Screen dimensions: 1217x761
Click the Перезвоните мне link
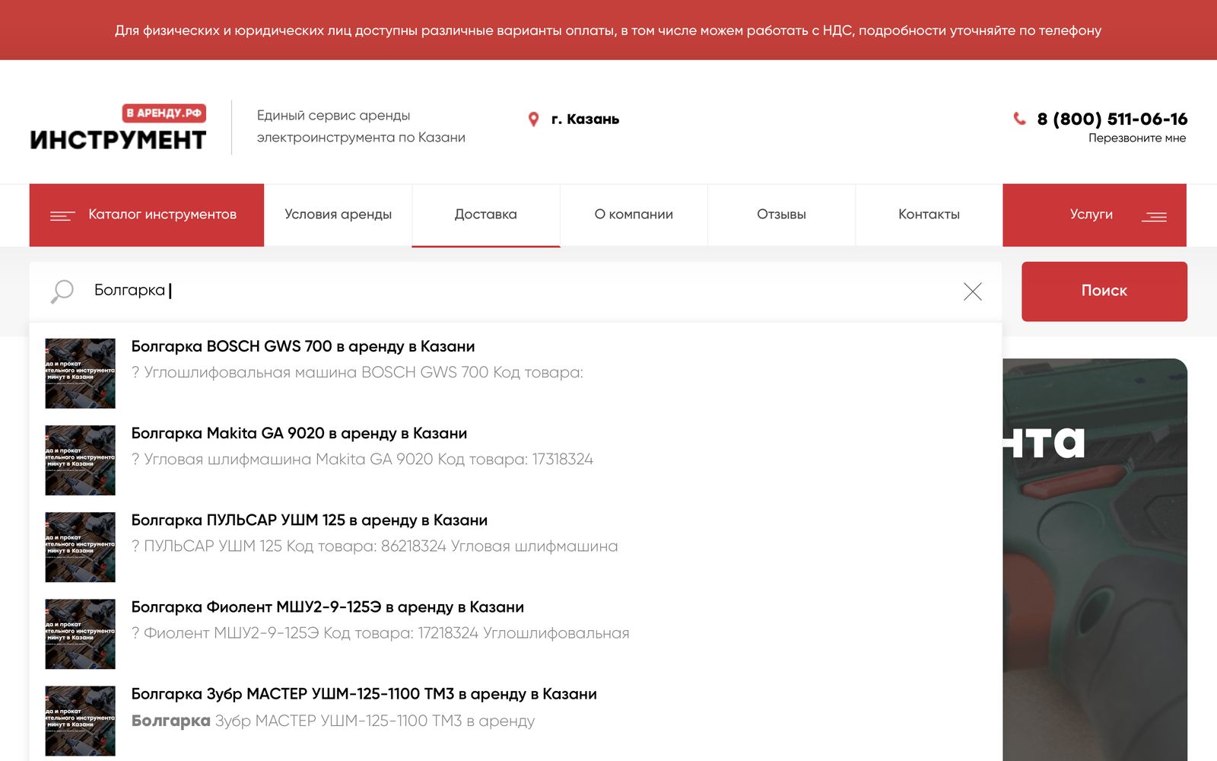tap(1137, 138)
